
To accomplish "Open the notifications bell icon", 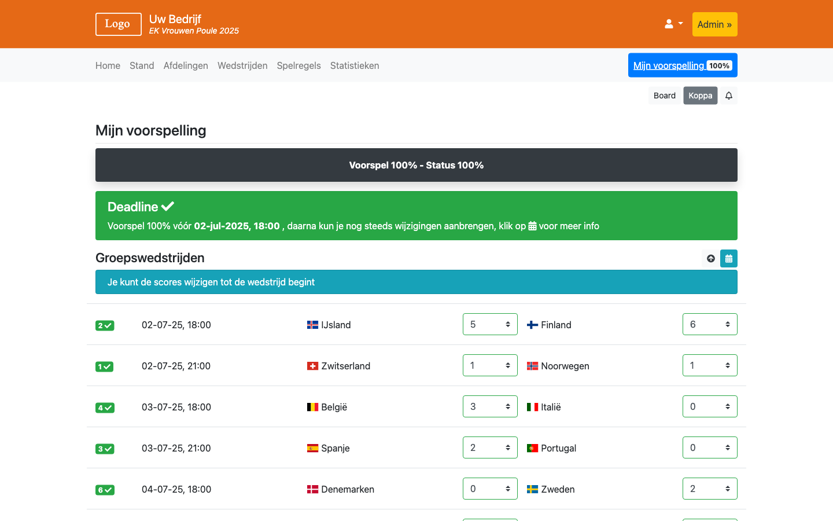I will point(729,96).
